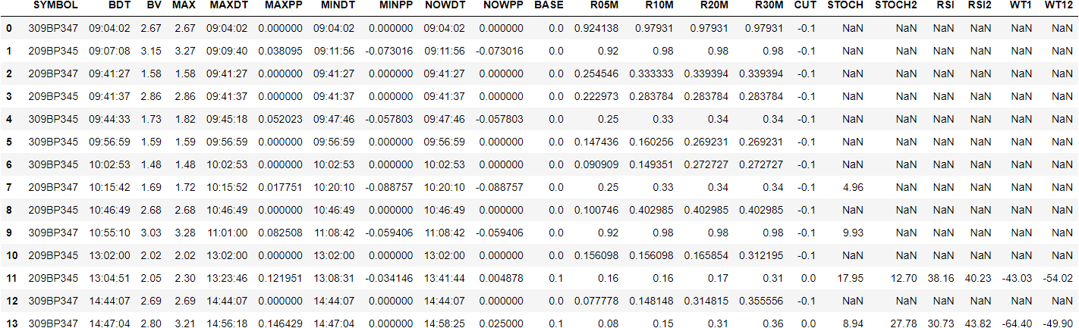Select the RSI2 value 43.82
Viewport: 1079px width, 328px height.
(x=980, y=323)
